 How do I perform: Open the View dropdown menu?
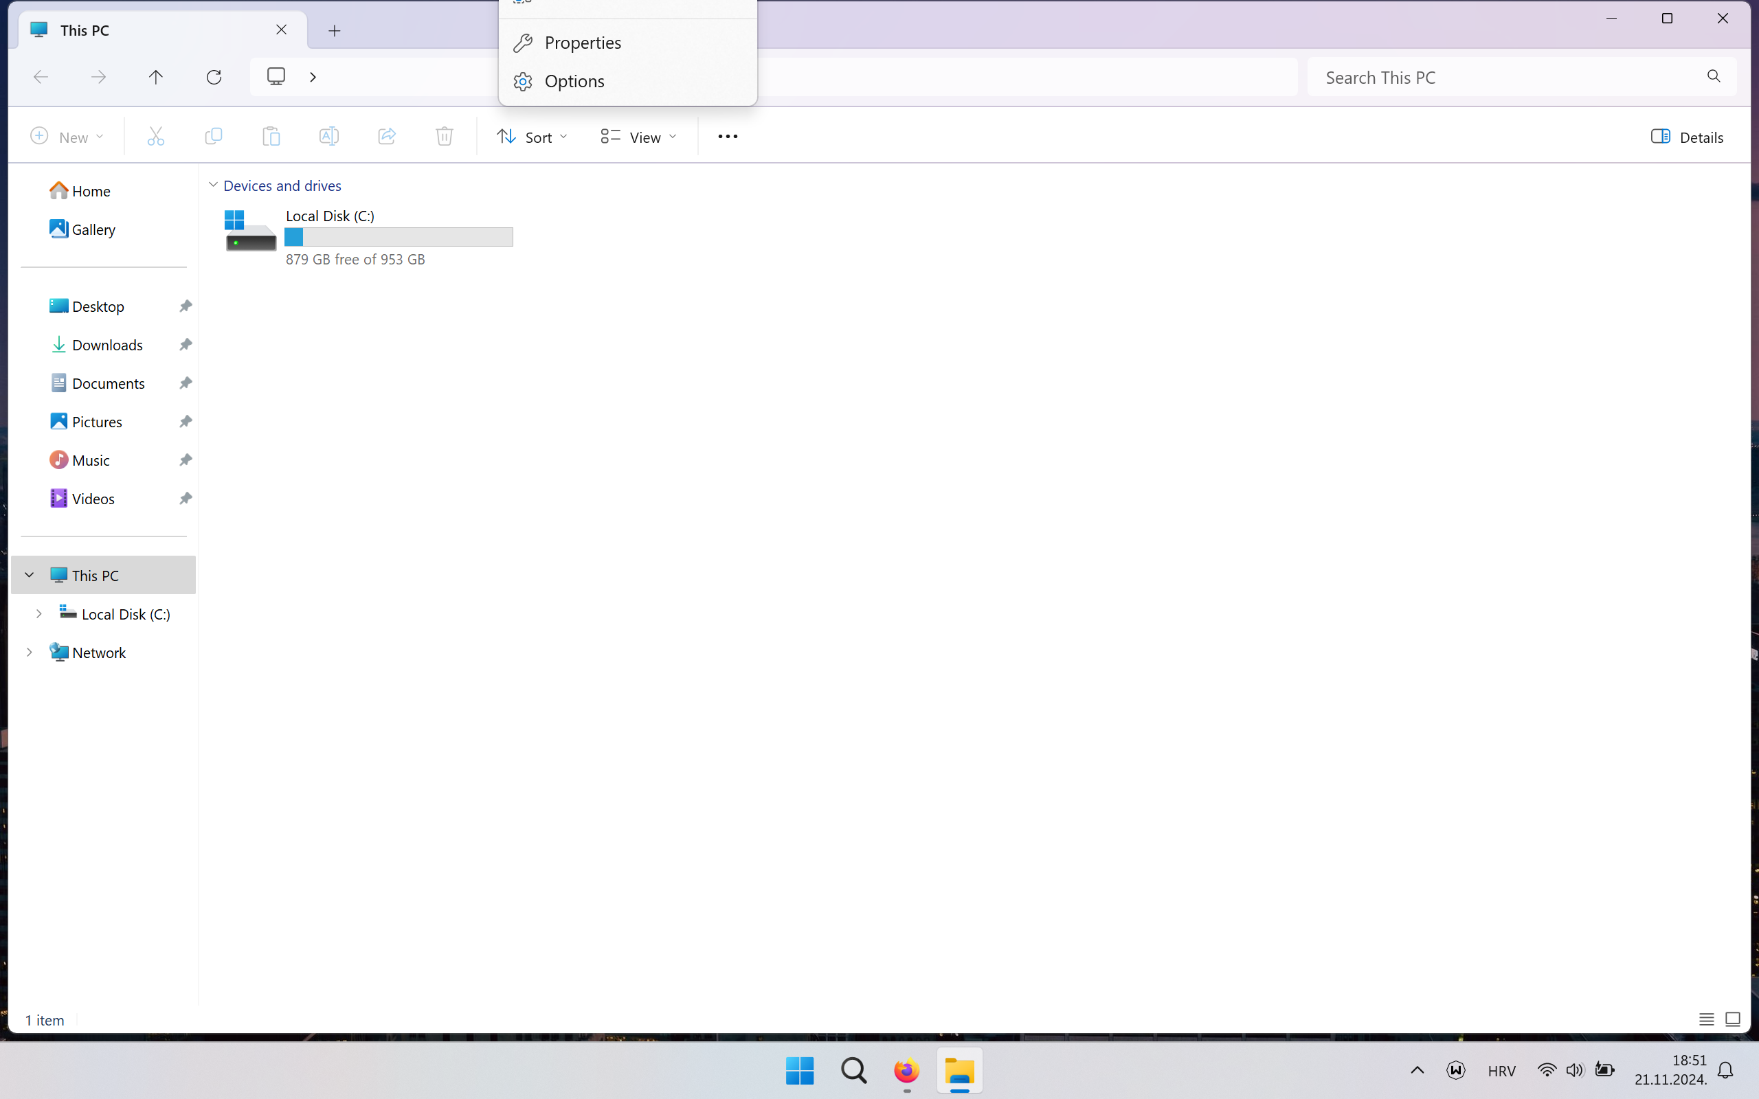coord(638,137)
